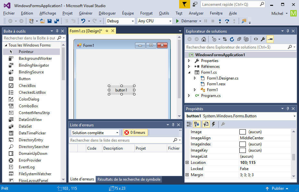Select the DateTimePicker icon in toolbox
Screen dimensions: 299x192
click(x=11, y=133)
